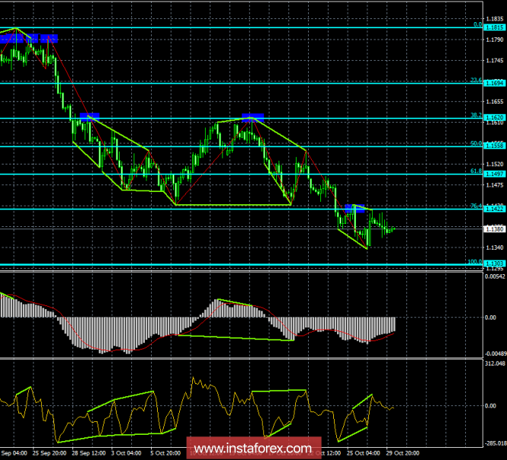Click the 25 Oct 04:00 time label

point(364,452)
